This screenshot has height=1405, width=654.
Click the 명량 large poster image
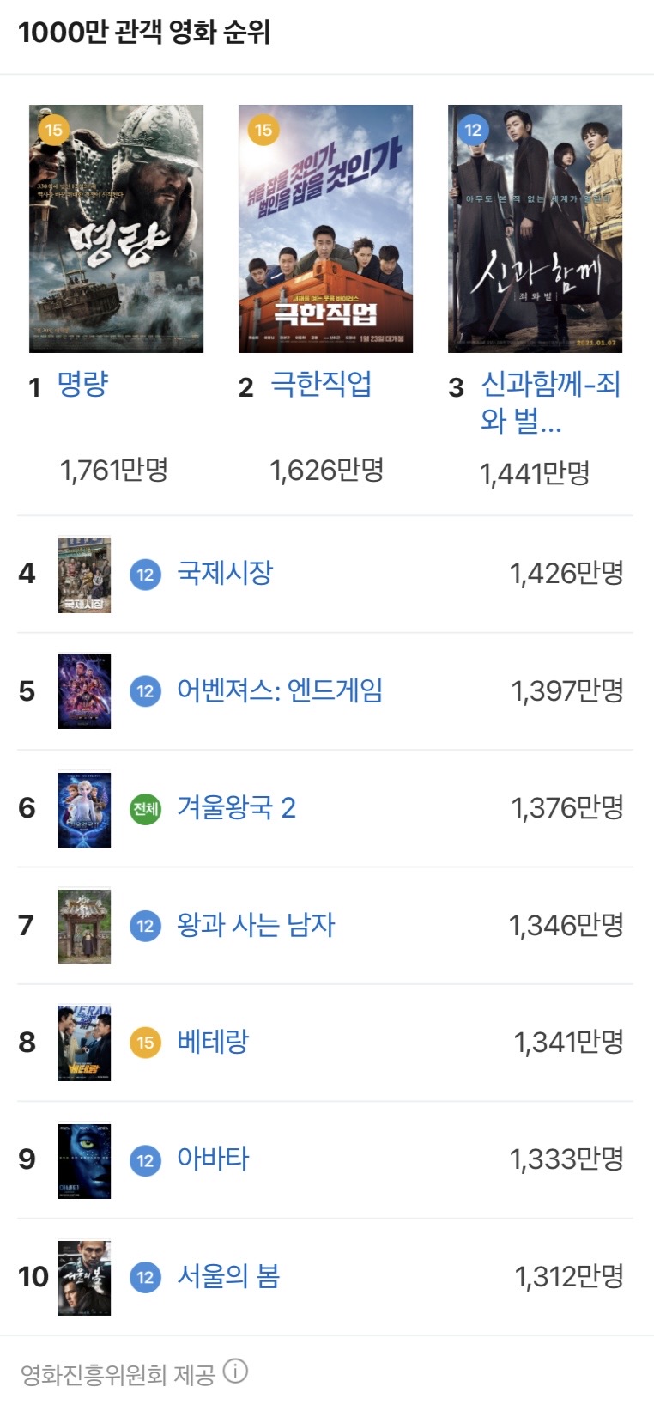click(x=116, y=228)
